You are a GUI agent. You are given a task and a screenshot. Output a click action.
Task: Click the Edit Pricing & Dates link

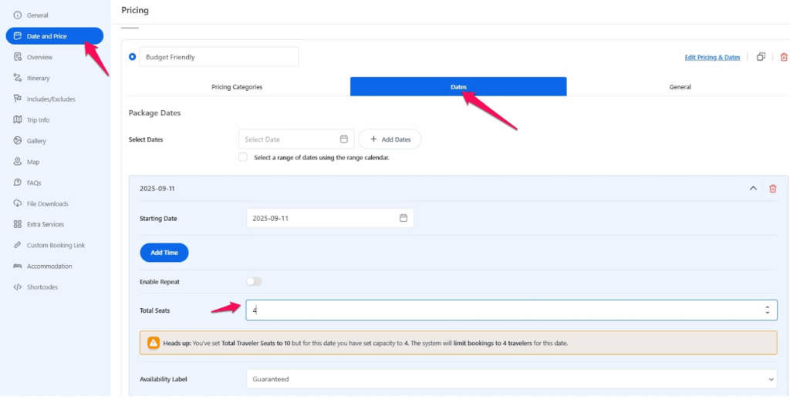712,57
